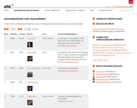Go to first page arrow icon

5,29
